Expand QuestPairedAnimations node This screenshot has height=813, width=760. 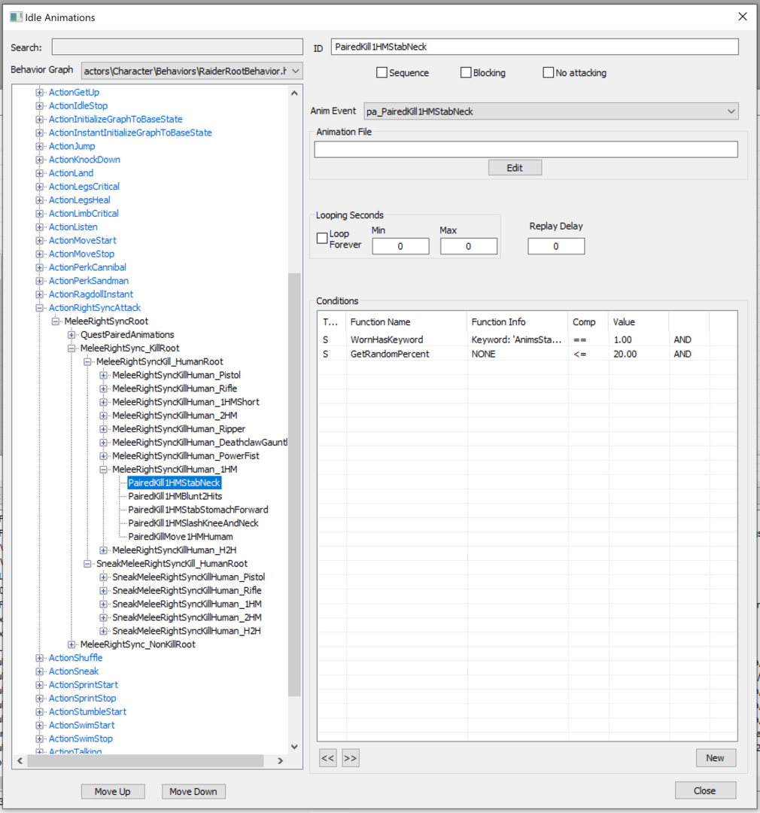tap(71, 335)
